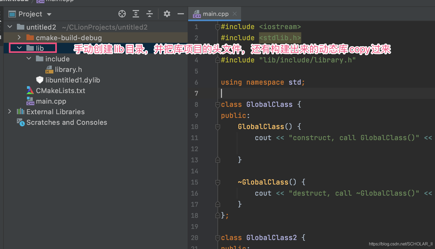
Task: Click the C++ icon on the main.cpp tab
Action: (x=197, y=14)
